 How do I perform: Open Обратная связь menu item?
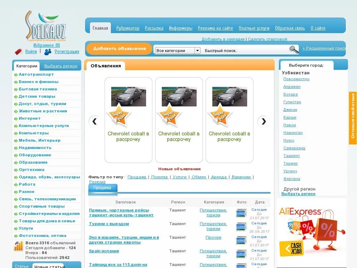(x=290, y=28)
